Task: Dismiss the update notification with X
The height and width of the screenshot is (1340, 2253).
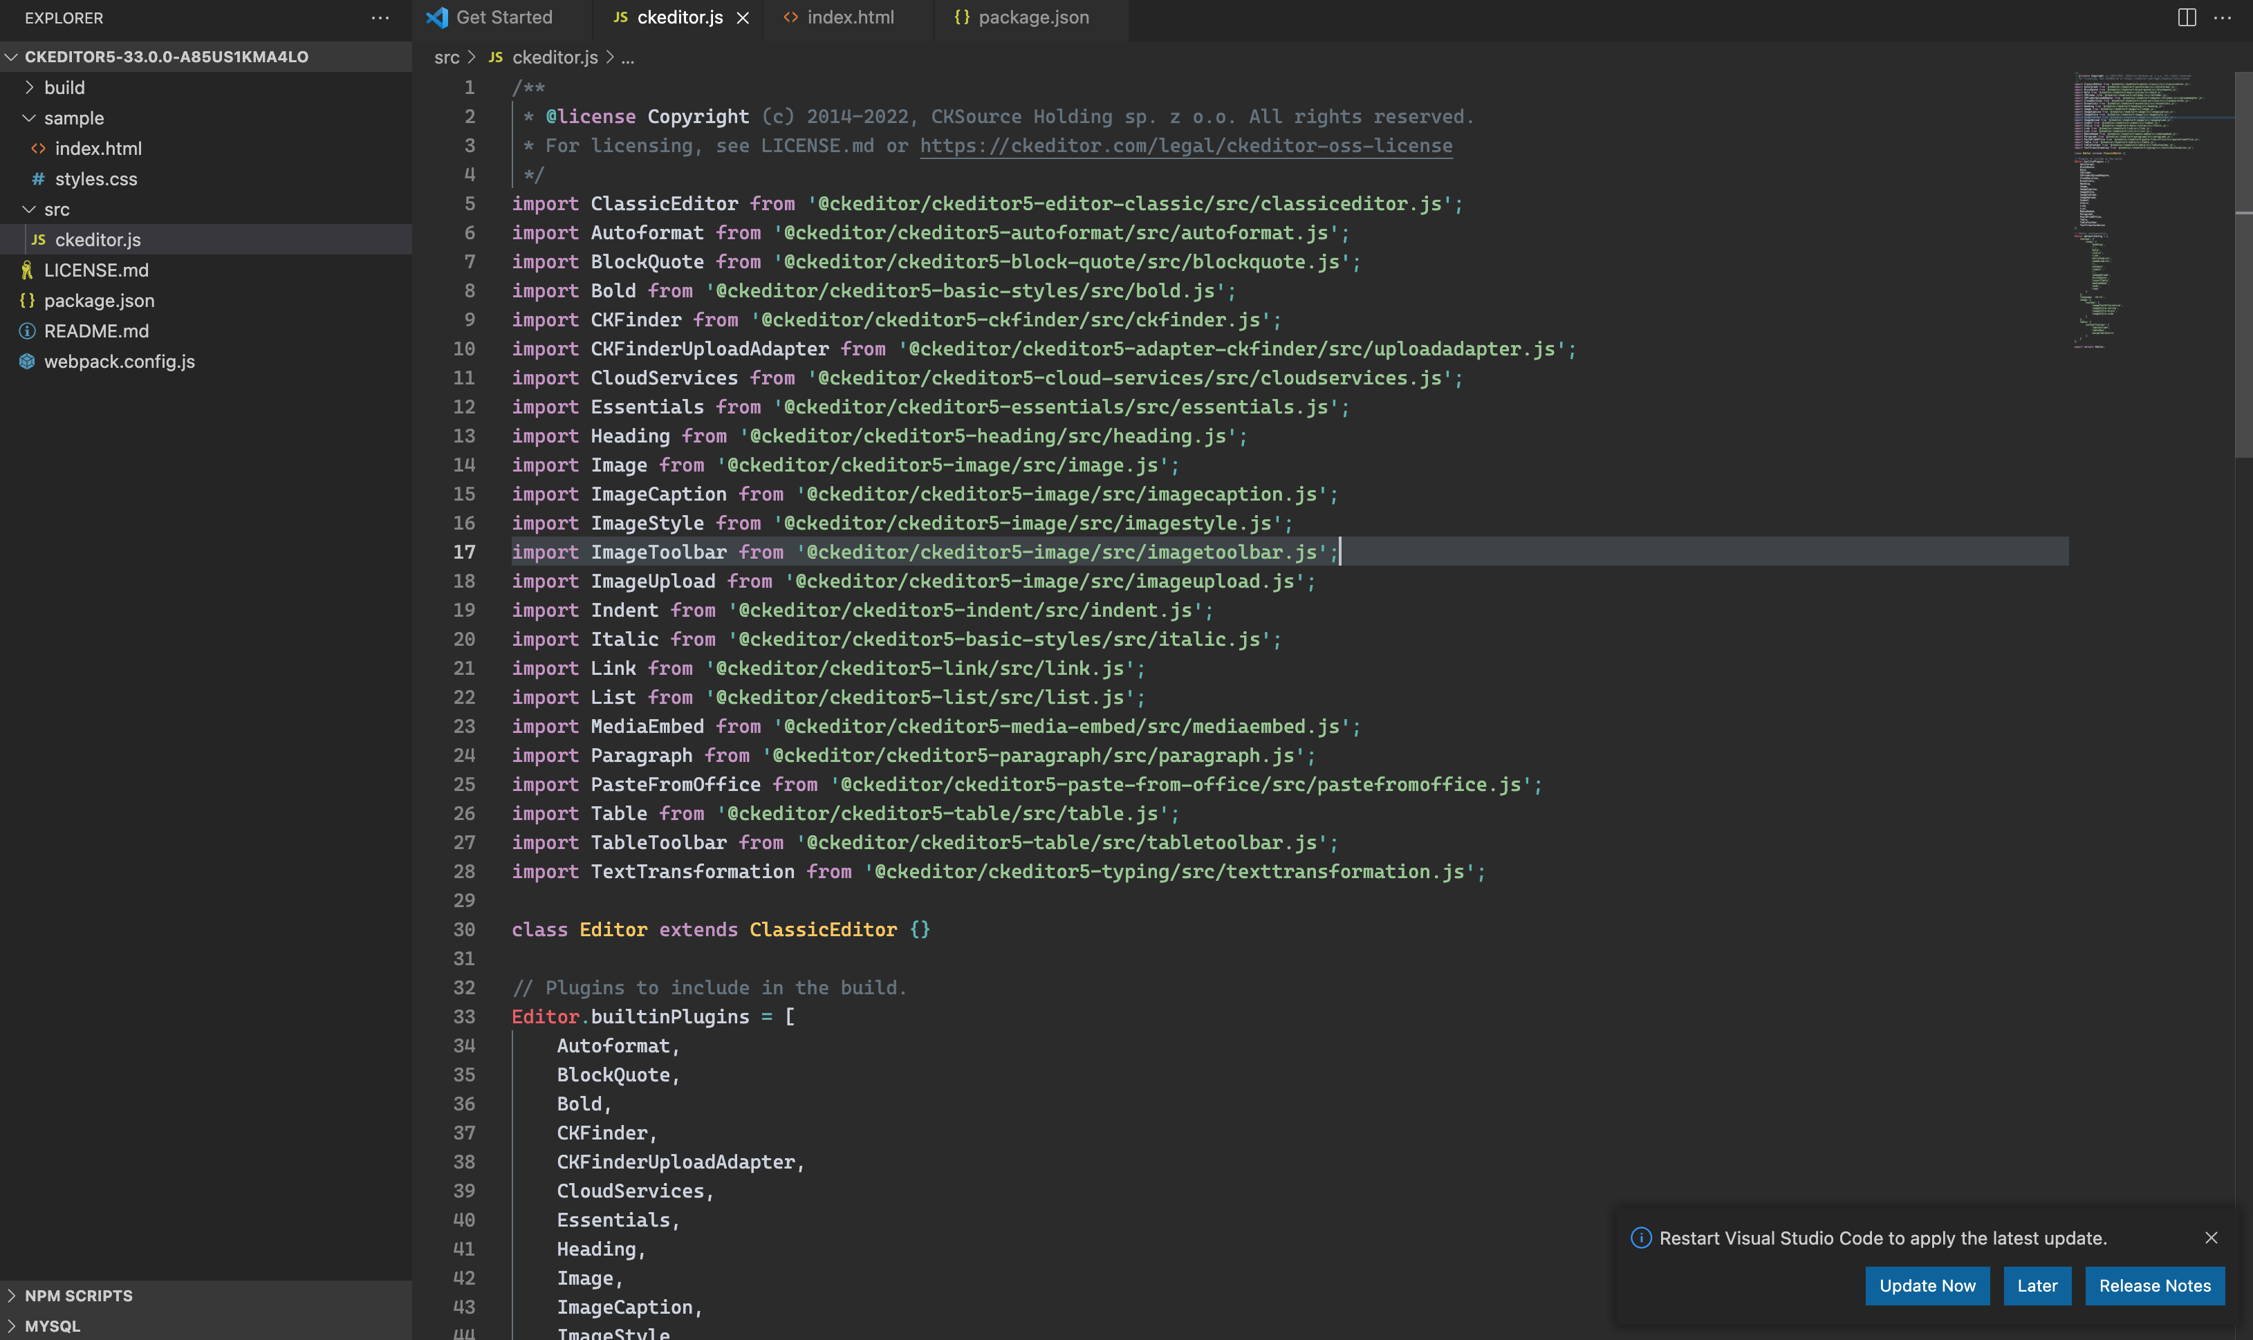Action: [2211, 1237]
